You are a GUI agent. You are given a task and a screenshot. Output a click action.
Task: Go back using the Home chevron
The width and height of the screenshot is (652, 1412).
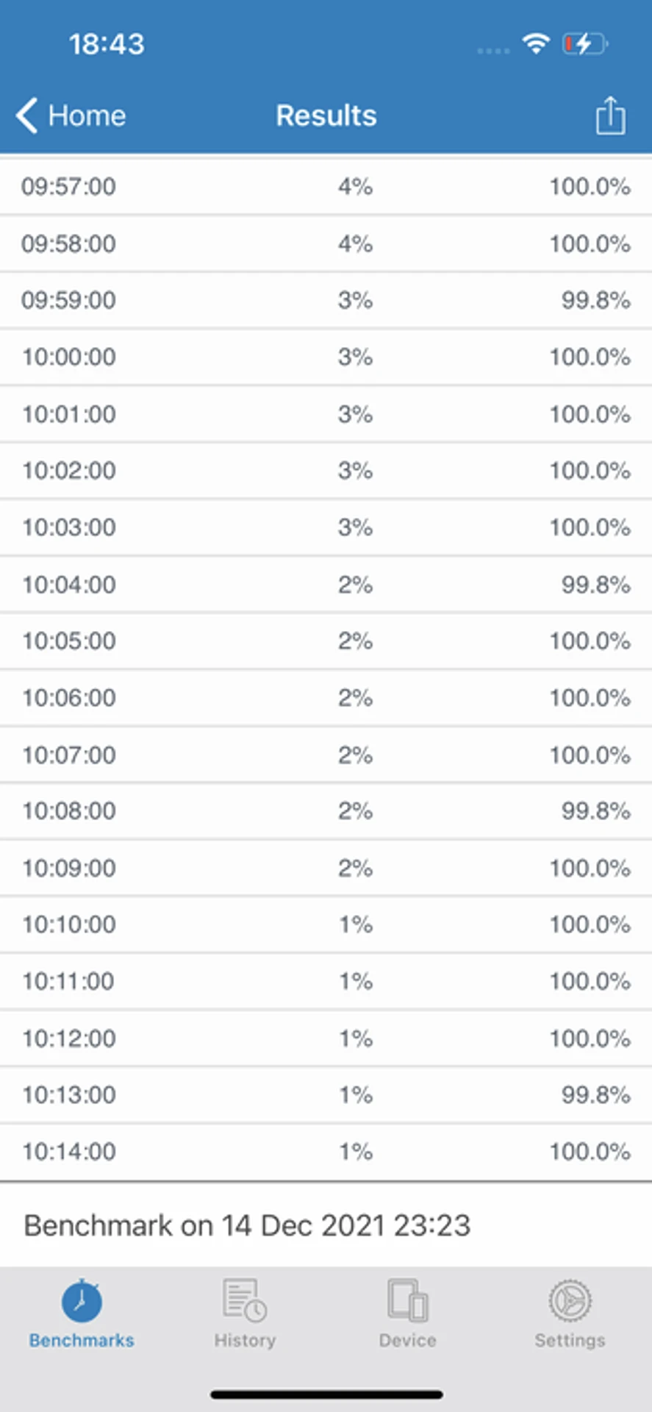tap(27, 115)
